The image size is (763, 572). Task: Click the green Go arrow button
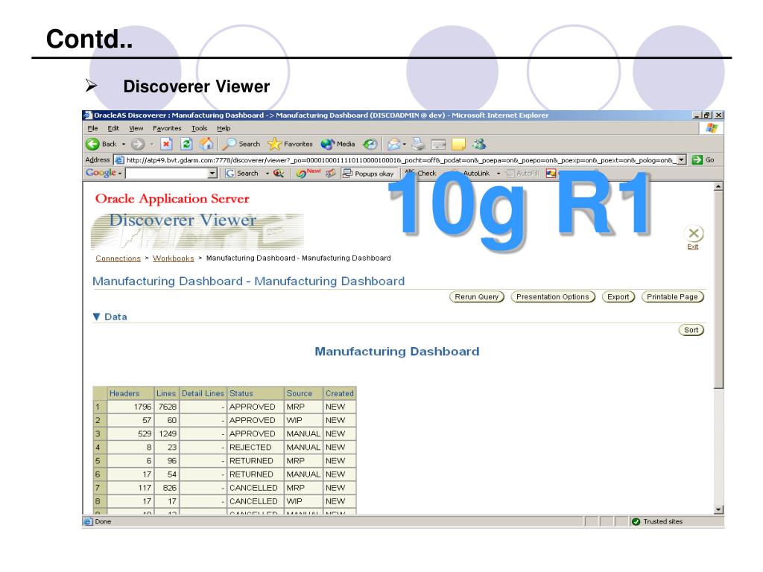point(697,160)
